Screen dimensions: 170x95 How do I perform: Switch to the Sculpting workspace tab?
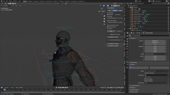coord(36,1)
